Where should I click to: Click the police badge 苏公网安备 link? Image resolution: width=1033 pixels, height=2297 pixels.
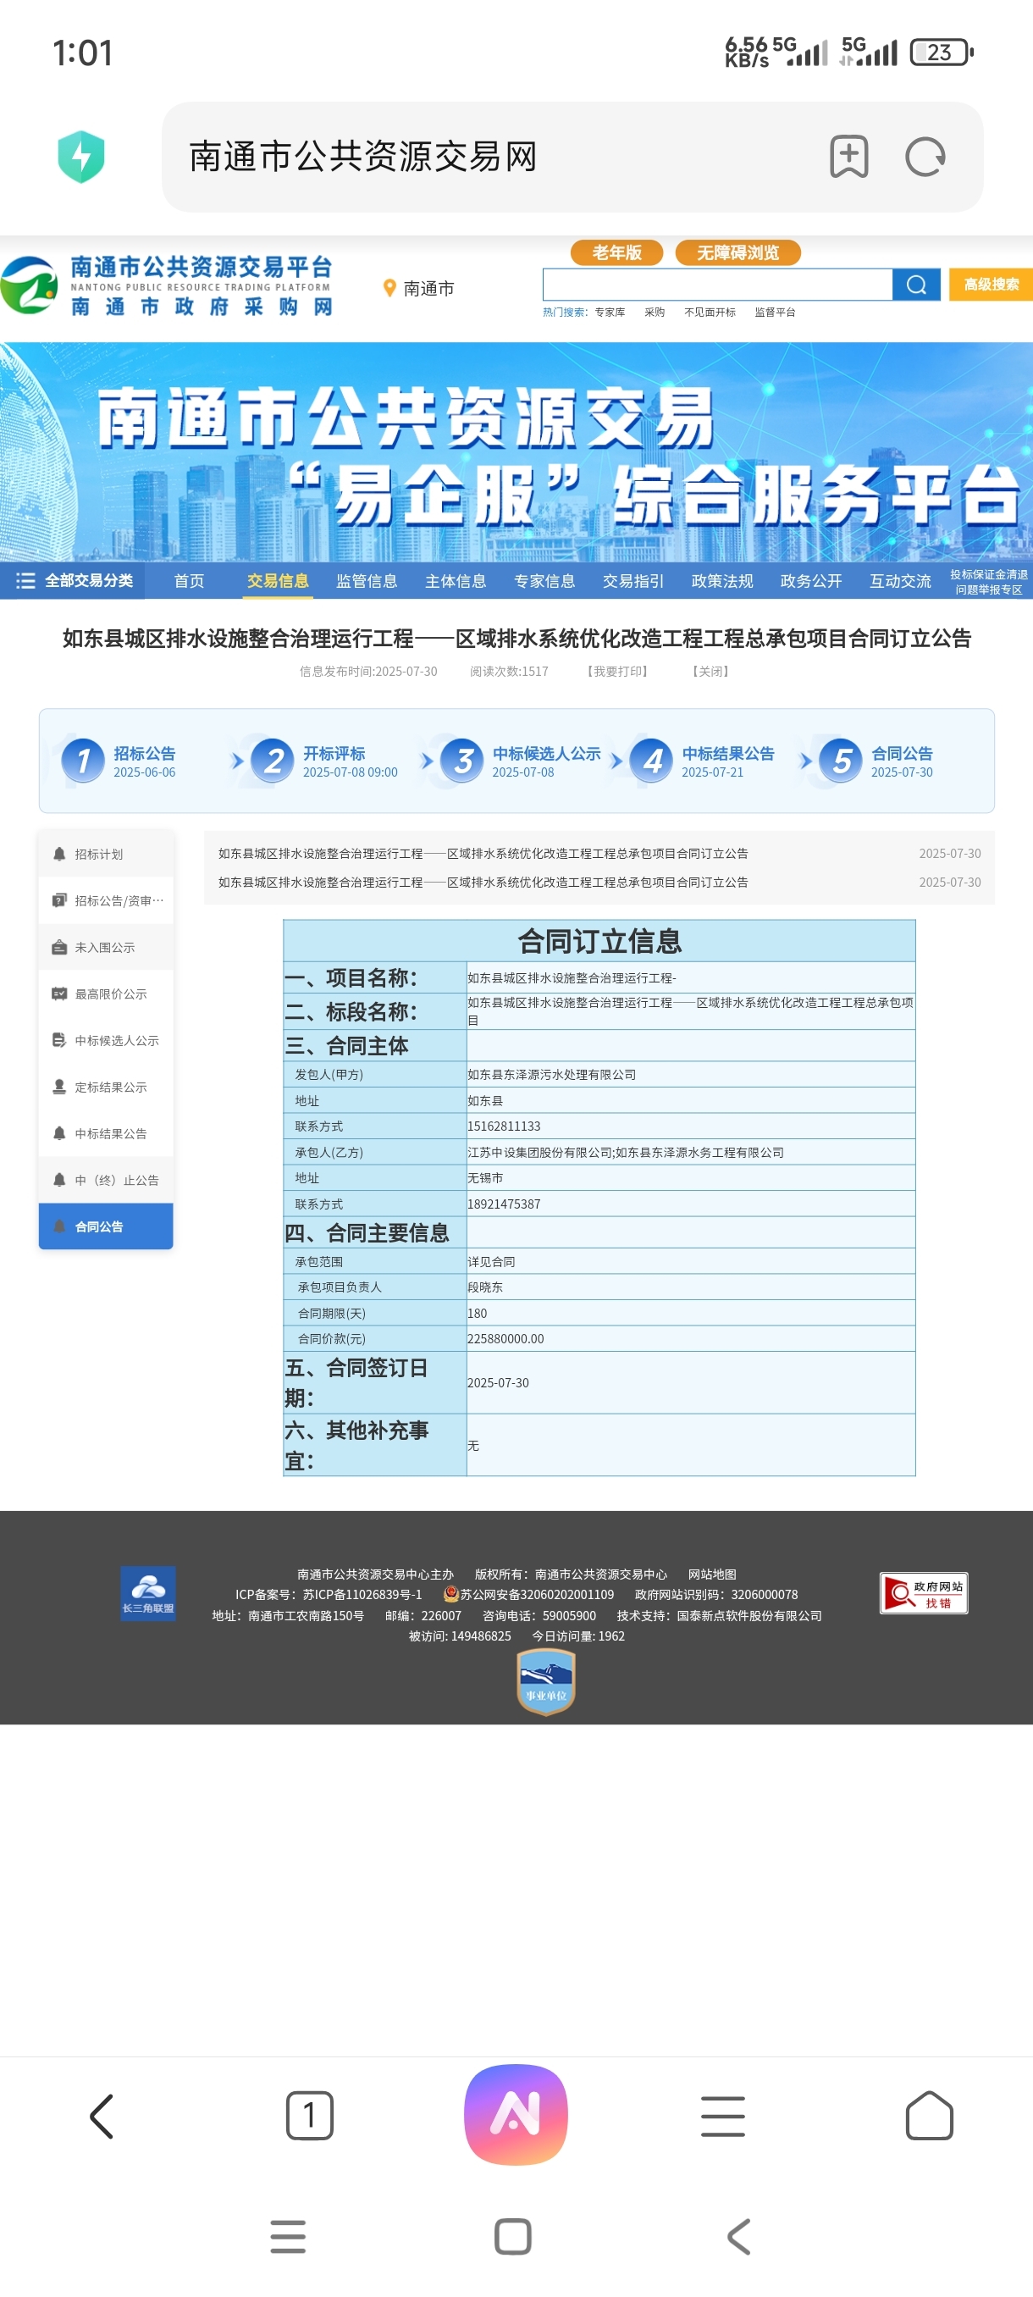coord(529,1594)
